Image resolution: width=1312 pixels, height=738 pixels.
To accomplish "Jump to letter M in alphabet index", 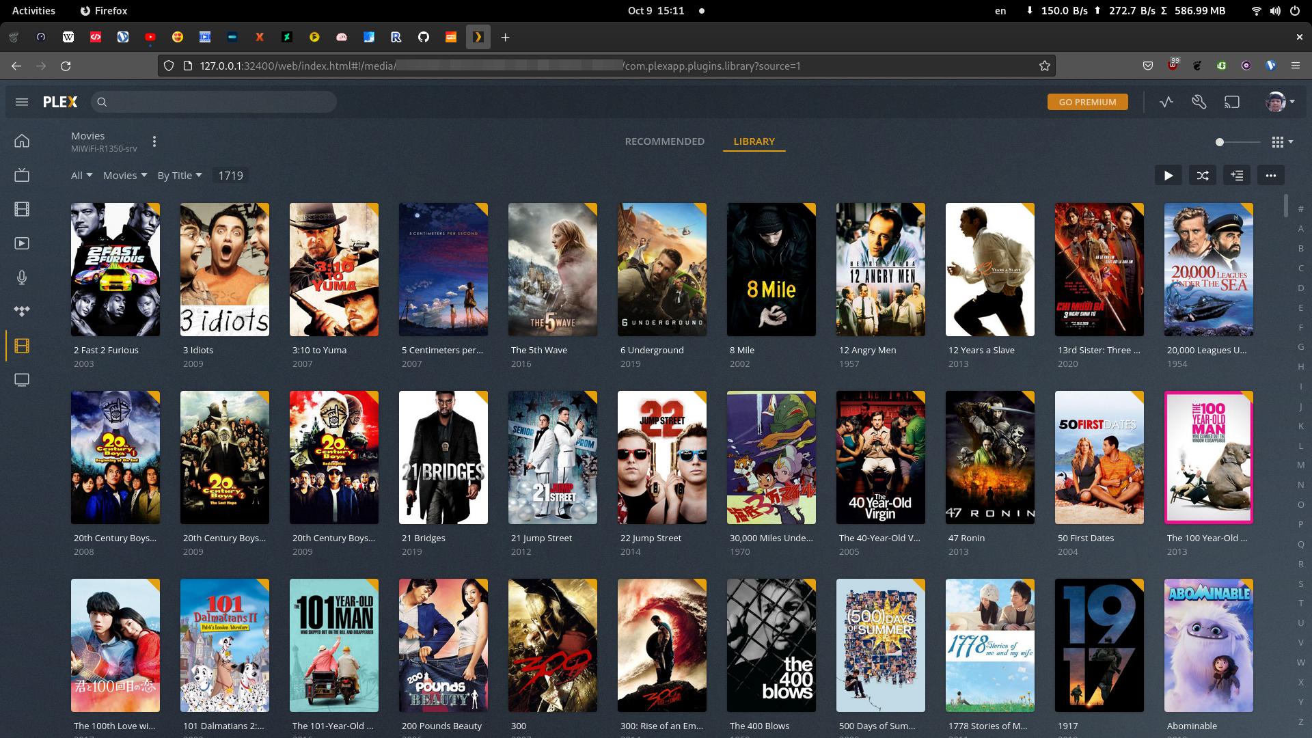I will pyautogui.click(x=1301, y=465).
